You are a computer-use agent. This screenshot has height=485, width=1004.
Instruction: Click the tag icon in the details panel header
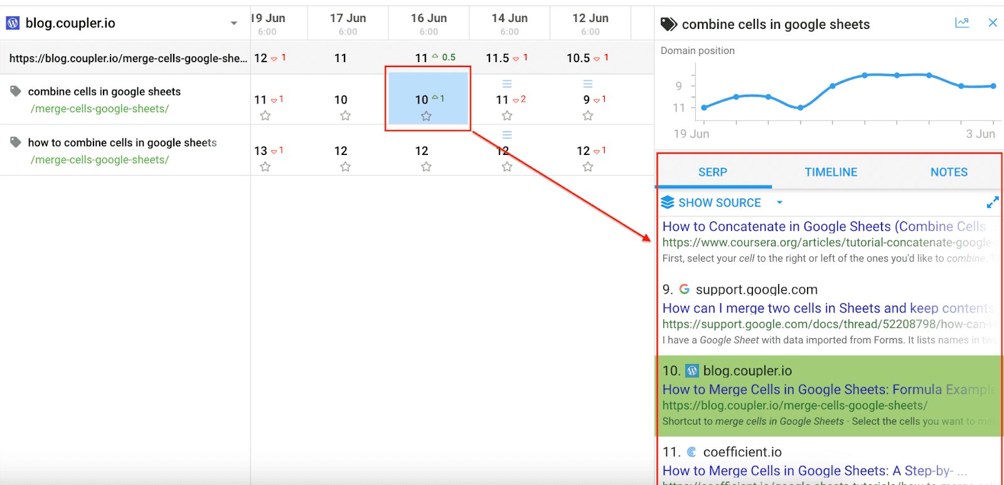[669, 24]
